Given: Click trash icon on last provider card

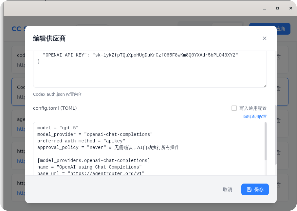Looking at the screenshot, I should [x=278, y=185].
